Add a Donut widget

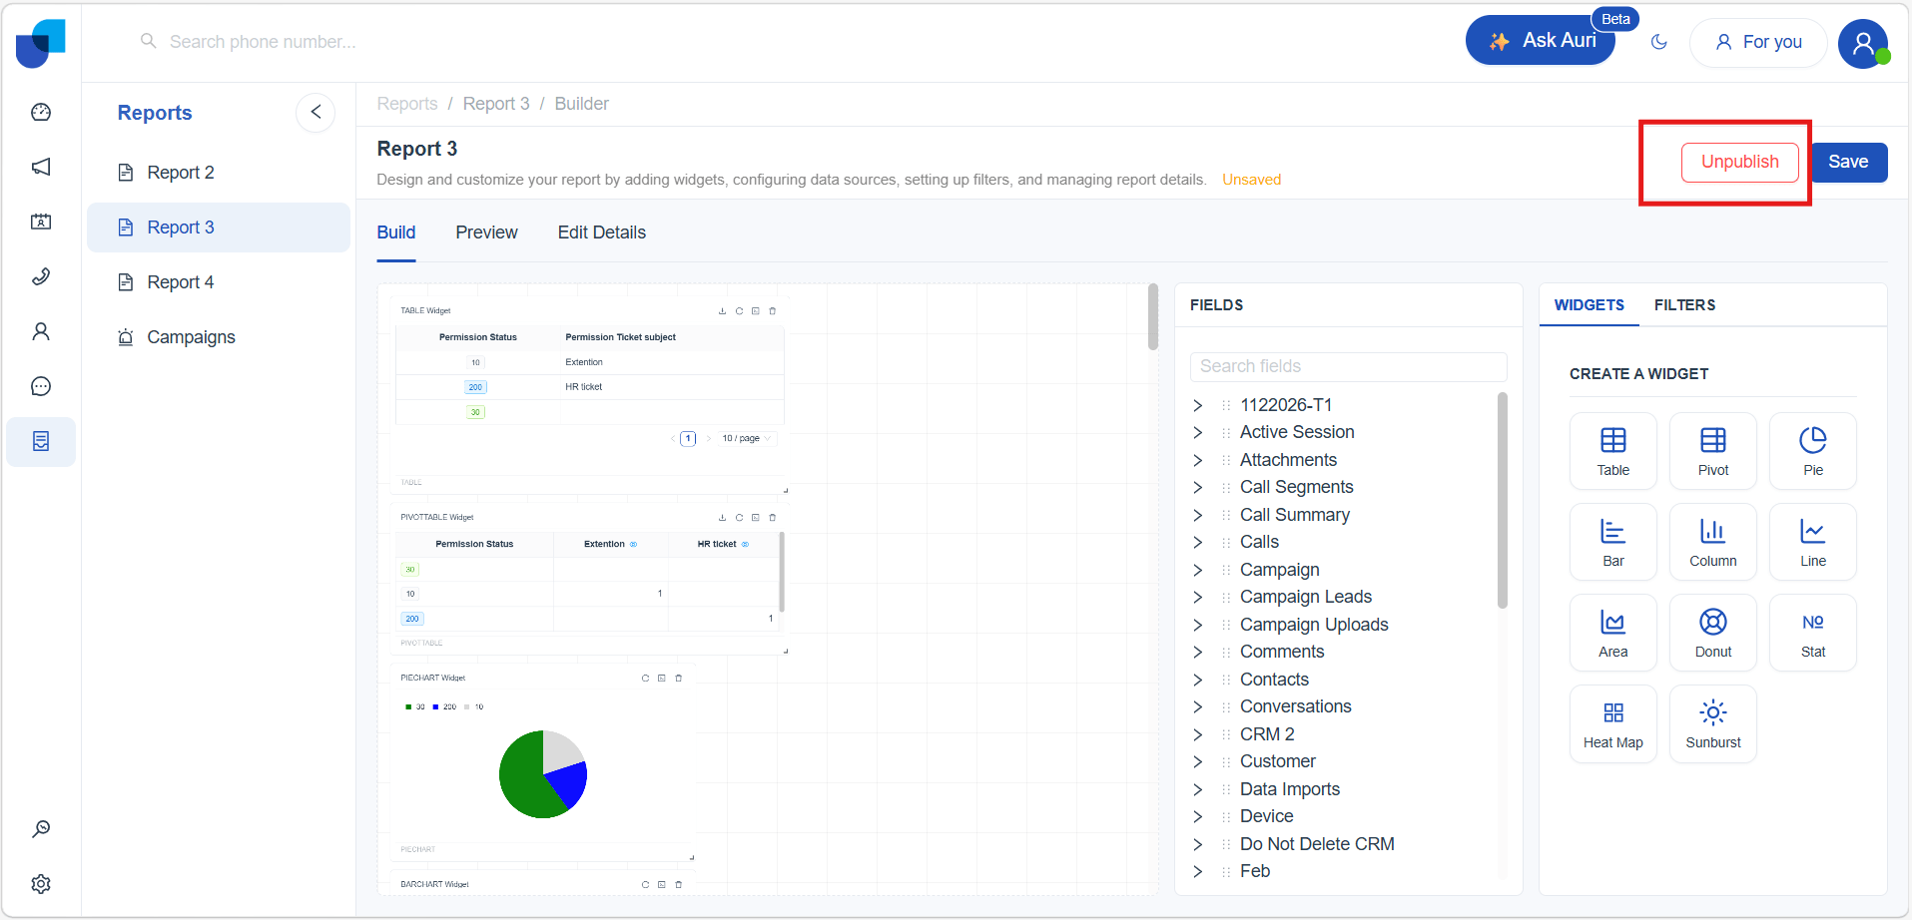[1712, 632]
